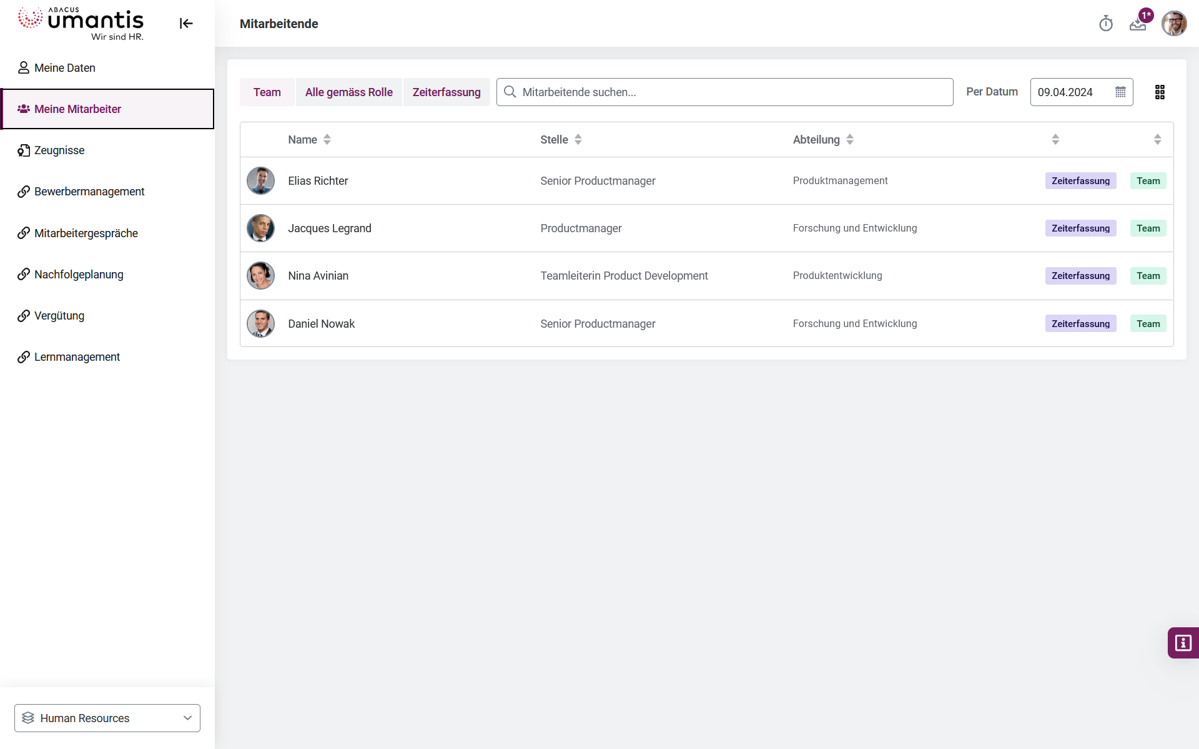Open the user profile avatar
Screen dimensions: 1199x749
pyautogui.click(x=1173, y=24)
